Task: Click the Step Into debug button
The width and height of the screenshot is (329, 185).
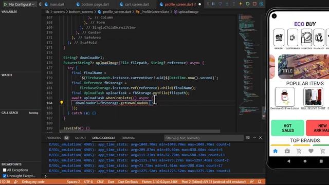Action: pos(227,4)
